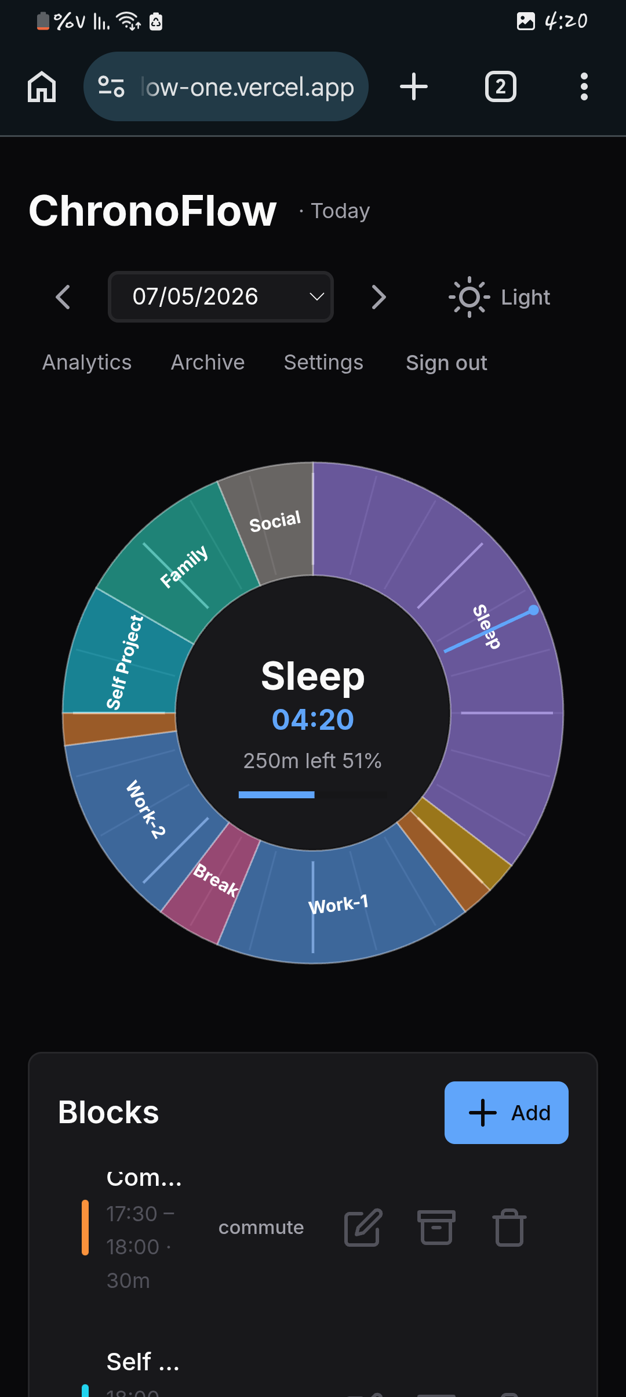626x1397 pixels.
Task: Click the current-time marker on Sleep segment
Action: pos(534,610)
